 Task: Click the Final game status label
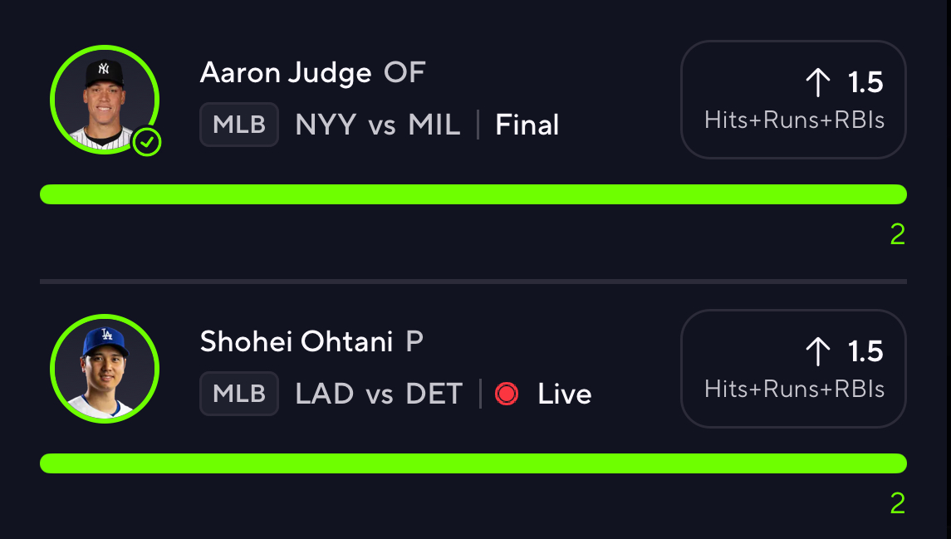tap(527, 125)
